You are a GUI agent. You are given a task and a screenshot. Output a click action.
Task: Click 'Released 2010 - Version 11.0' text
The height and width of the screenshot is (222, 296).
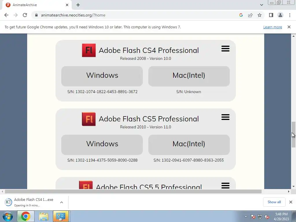pyautogui.click(x=146, y=127)
